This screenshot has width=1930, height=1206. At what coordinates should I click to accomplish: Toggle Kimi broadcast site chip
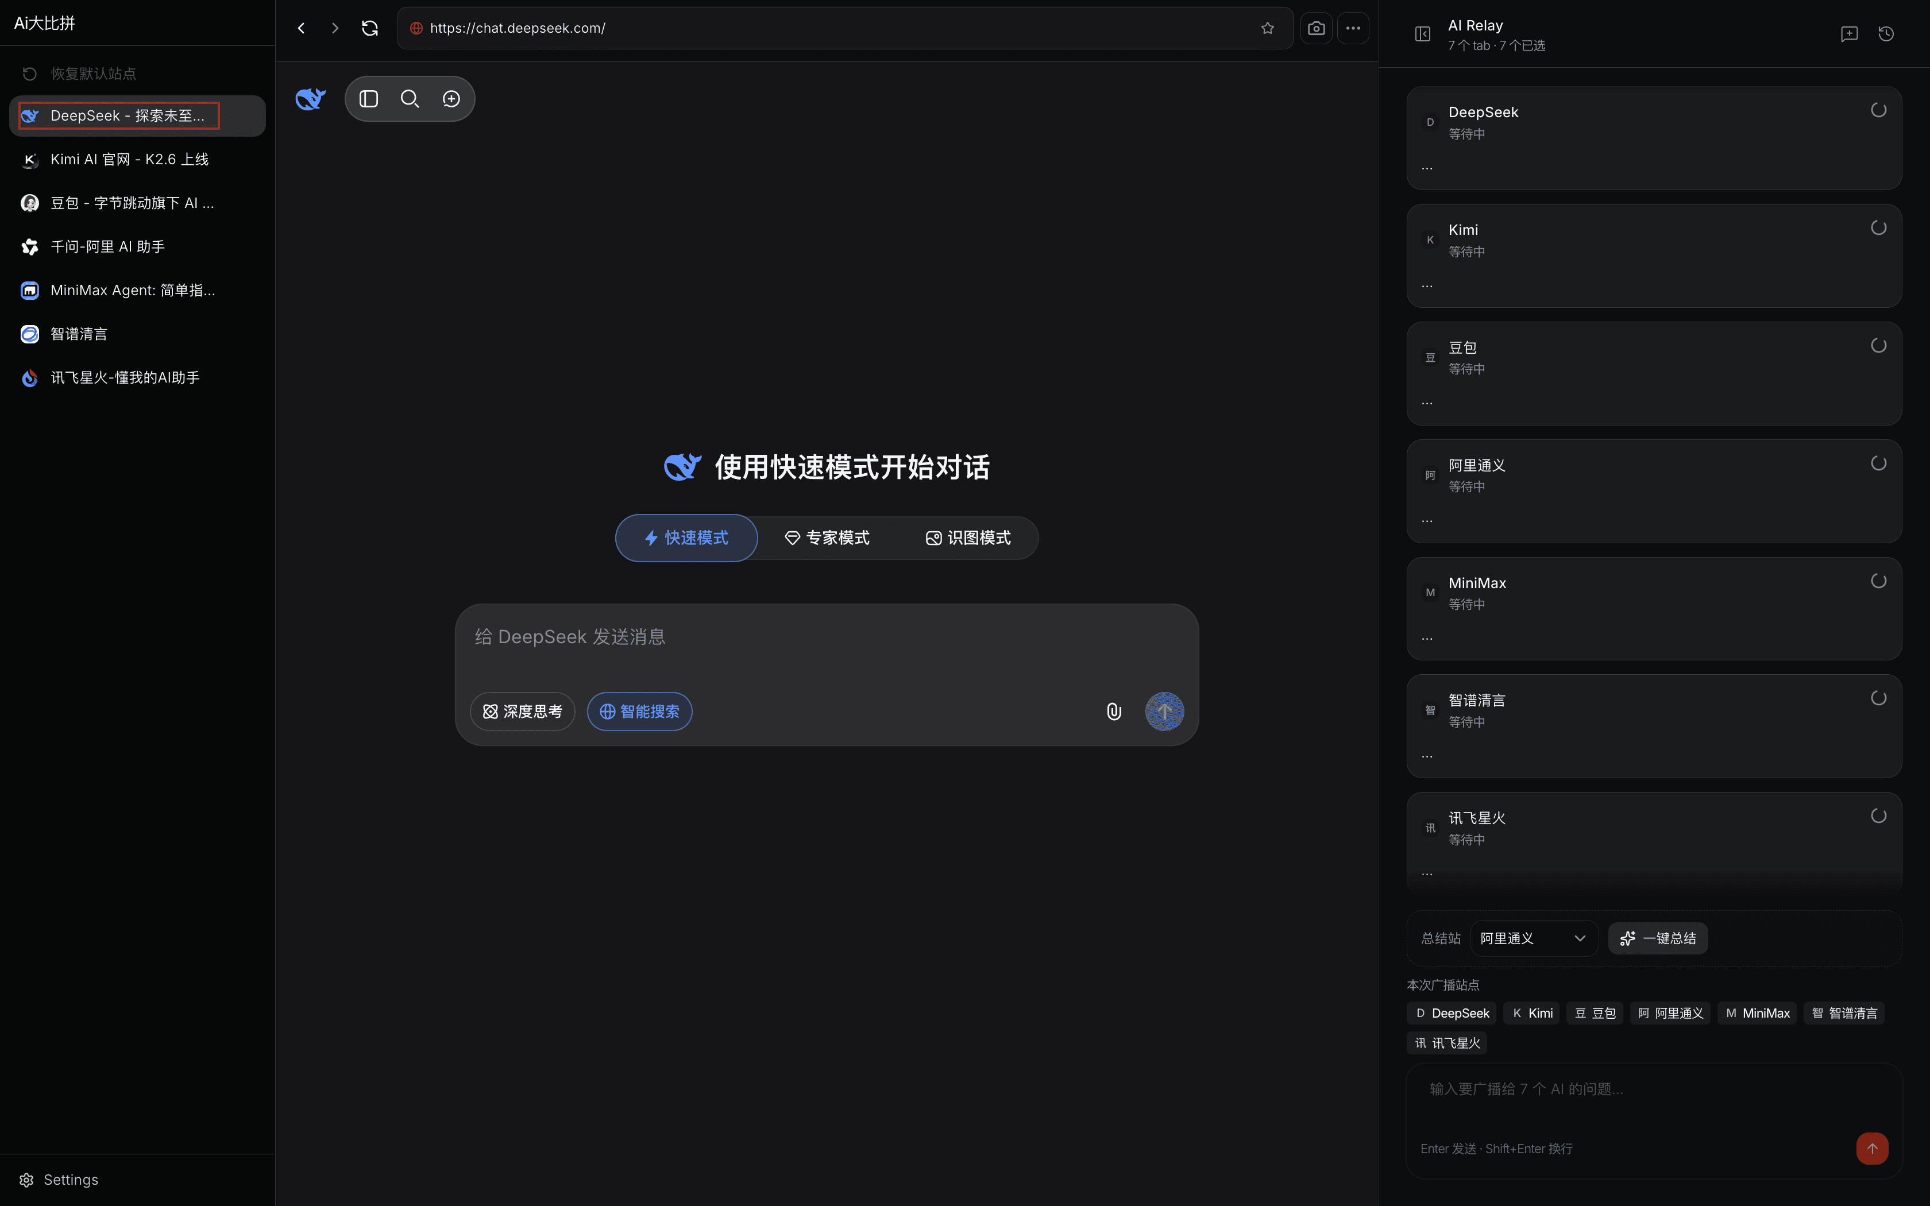tap(1532, 1013)
